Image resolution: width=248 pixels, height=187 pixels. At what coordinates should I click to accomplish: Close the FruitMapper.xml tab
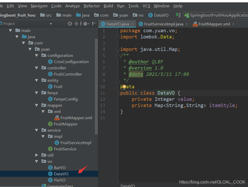pyautogui.click(x=233, y=24)
